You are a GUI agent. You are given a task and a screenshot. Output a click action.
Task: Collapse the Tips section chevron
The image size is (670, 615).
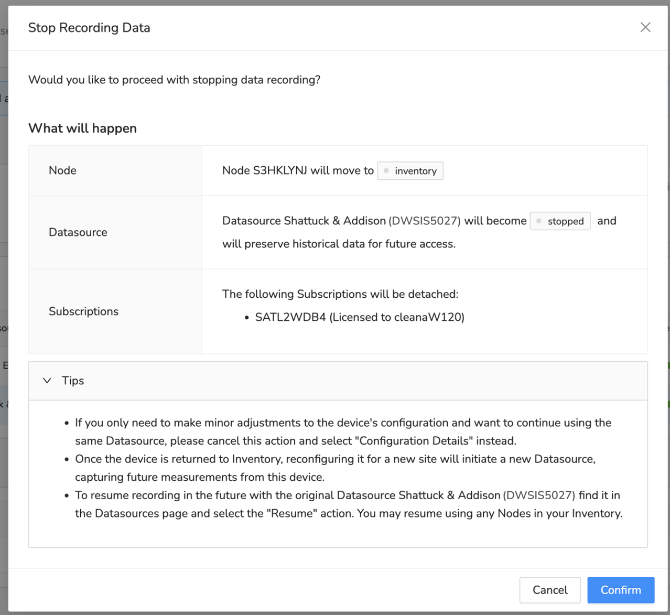pyautogui.click(x=47, y=381)
